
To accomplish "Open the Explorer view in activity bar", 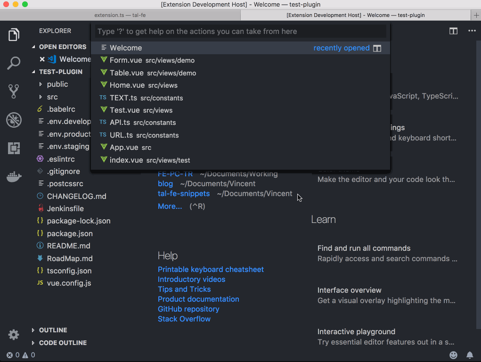I will (14, 34).
